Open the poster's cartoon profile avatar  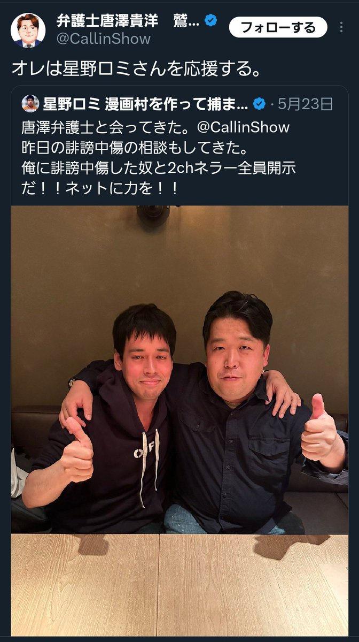click(x=28, y=30)
